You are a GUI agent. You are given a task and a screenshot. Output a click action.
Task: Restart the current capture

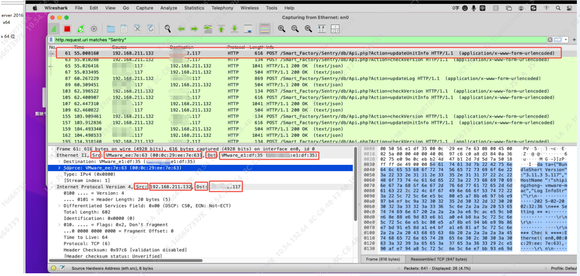coord(80,29)
